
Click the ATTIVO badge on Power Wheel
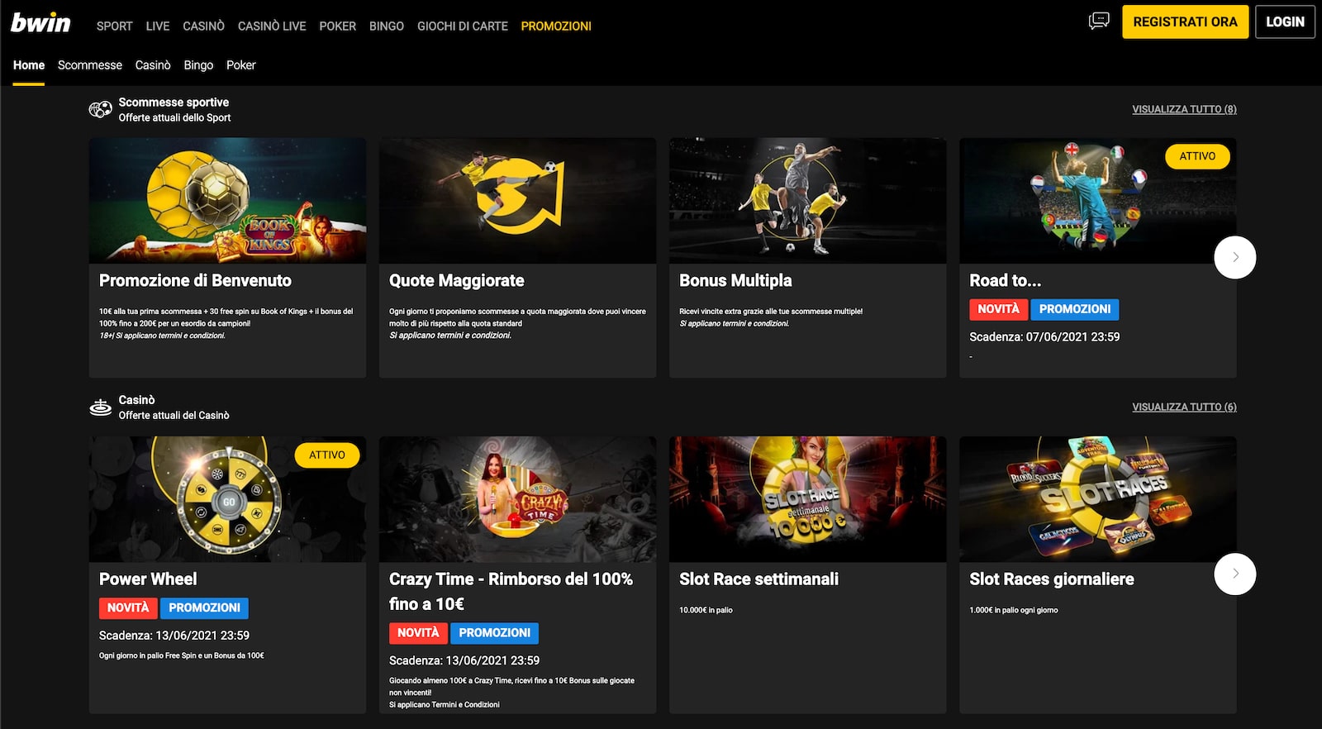(327, 455)
